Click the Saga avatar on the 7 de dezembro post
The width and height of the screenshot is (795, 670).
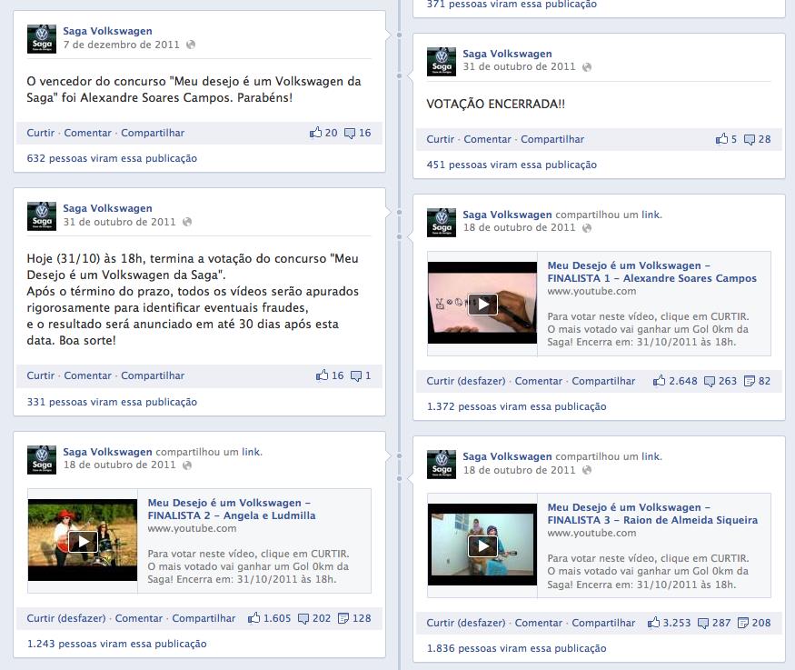(x=42, y=38)
